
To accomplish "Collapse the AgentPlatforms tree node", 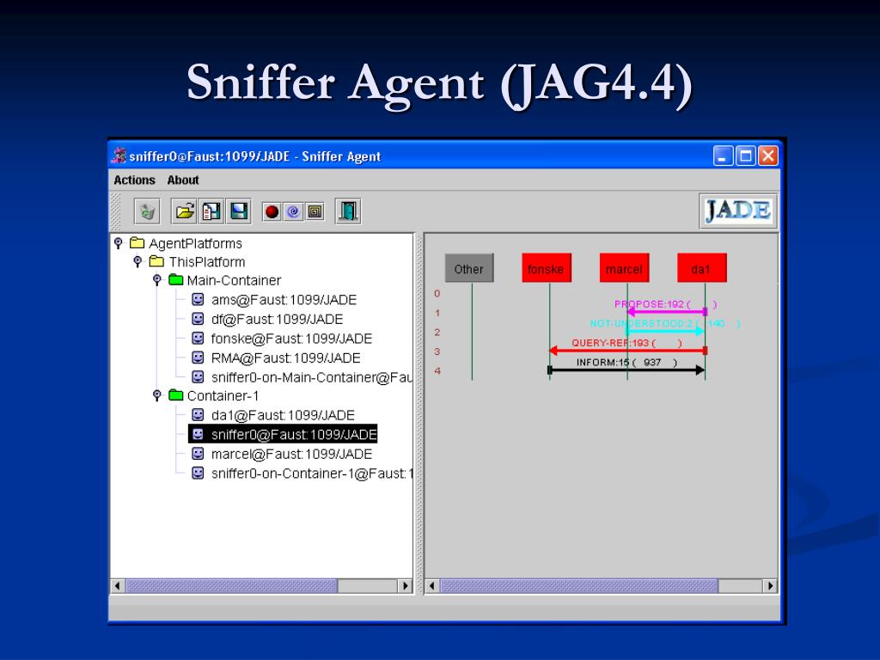I will pos(119,243).
